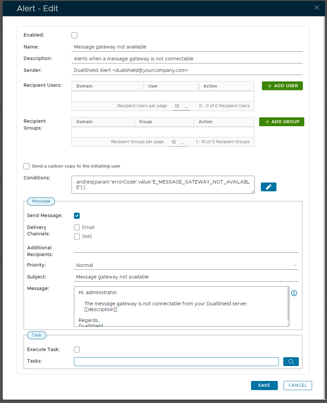Click the magnifier icon to search tasks
The height and width of the screenshot is (403, 327).
[x=291, y=362]
